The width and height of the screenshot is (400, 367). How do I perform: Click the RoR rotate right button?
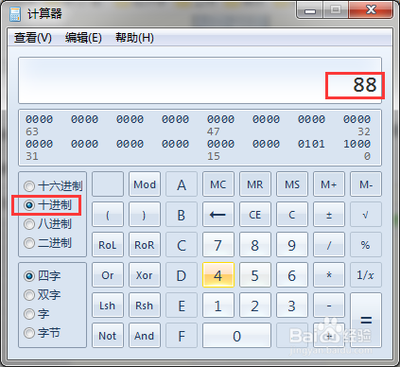pos(145,245)
